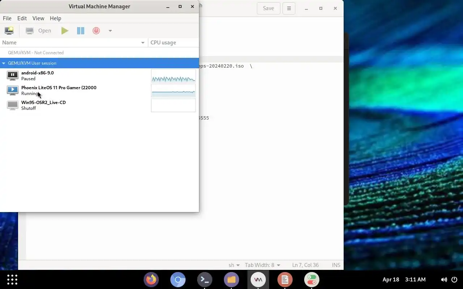The image size is (463, 289).
Task: Open the View menu
Action: 38,18
